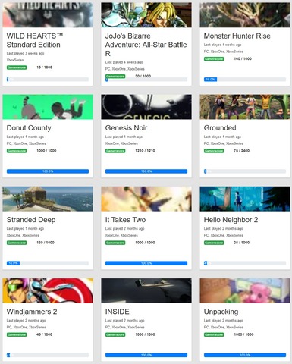Click the Genesis Noir 100% progress bar
The width and height of the screenshot is (292, 364).
pos(146,171)
